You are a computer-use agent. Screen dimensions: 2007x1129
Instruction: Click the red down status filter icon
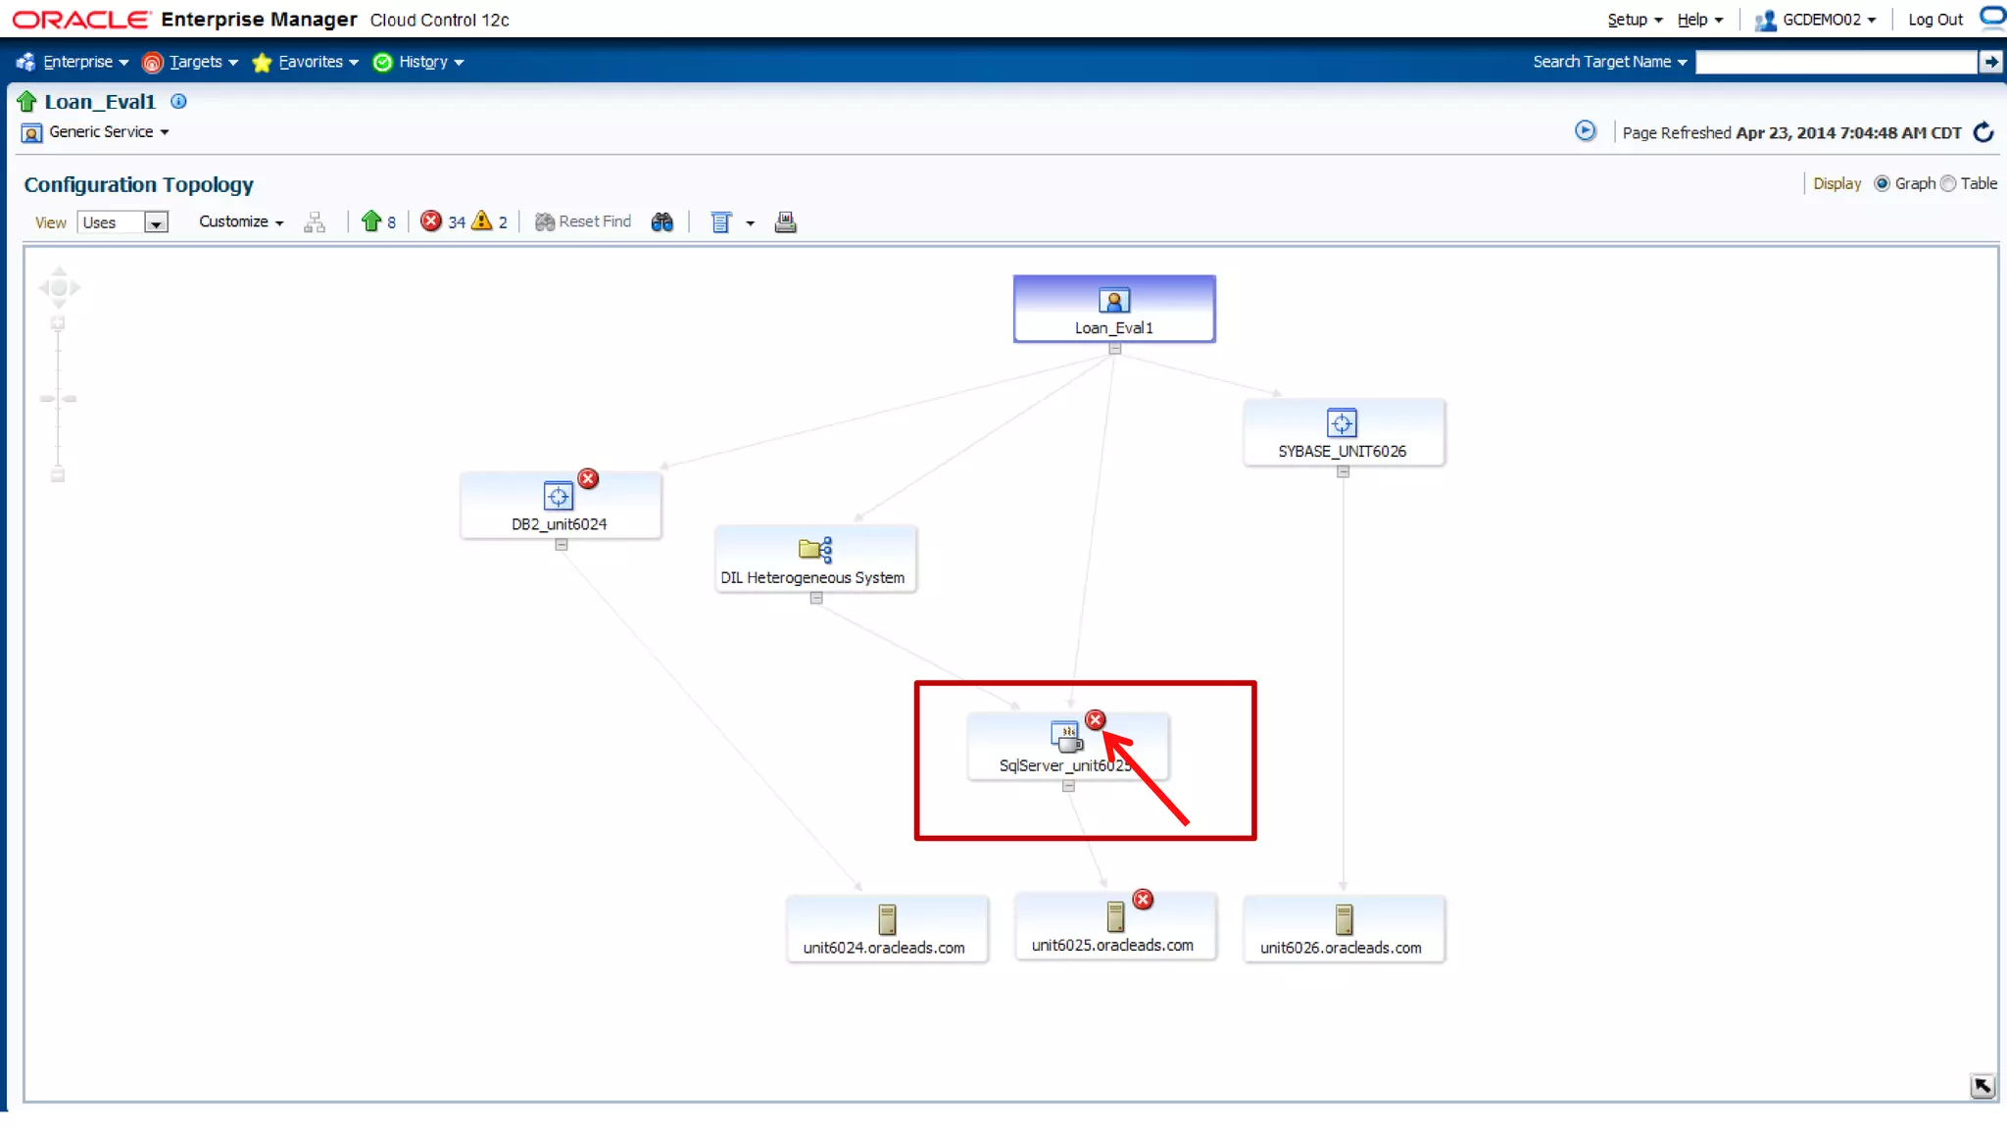pyautogui.click(x=431, y=221)
